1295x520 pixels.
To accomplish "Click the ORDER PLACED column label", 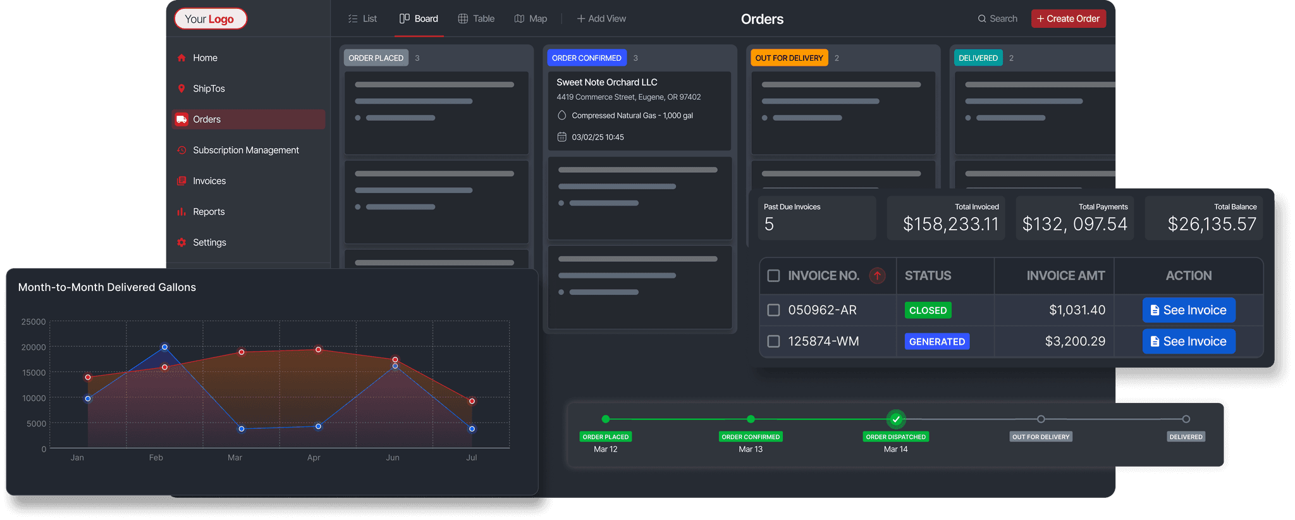I will tap(376, 58).
